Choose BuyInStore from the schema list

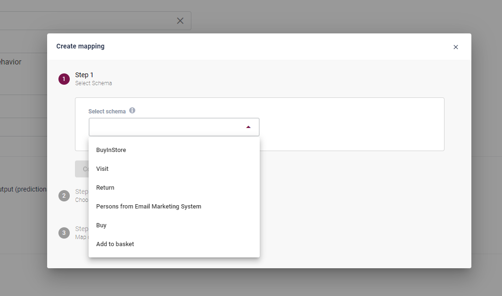111,150
